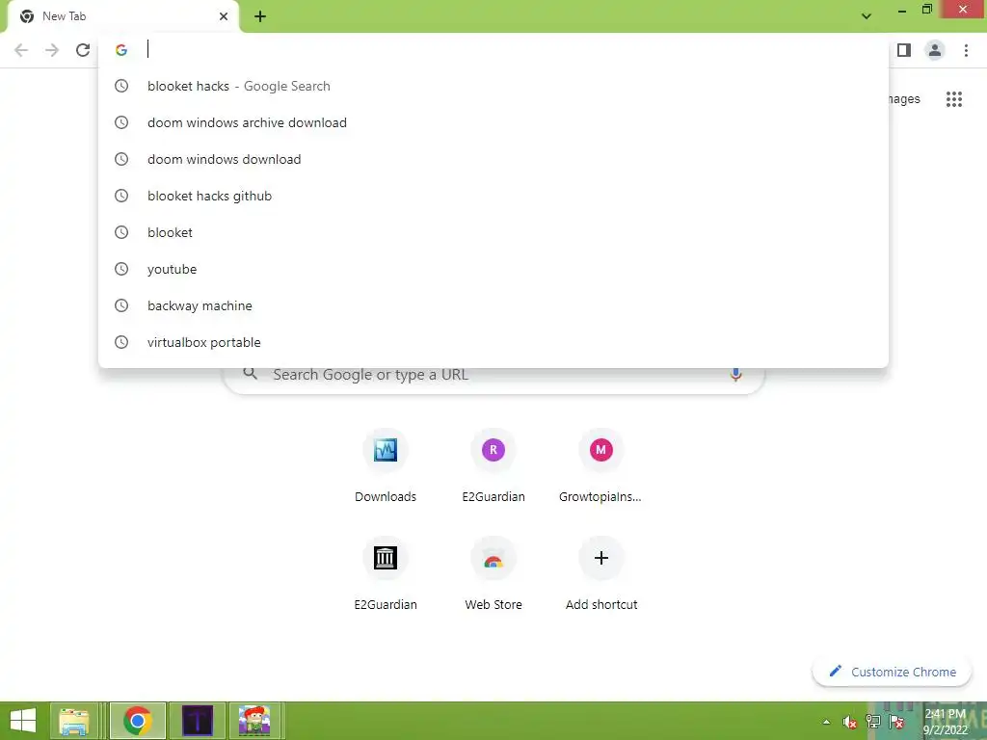Reload the page with the refresh icon
The width and height of the screenshot is (987, 740).
(83, 50)
